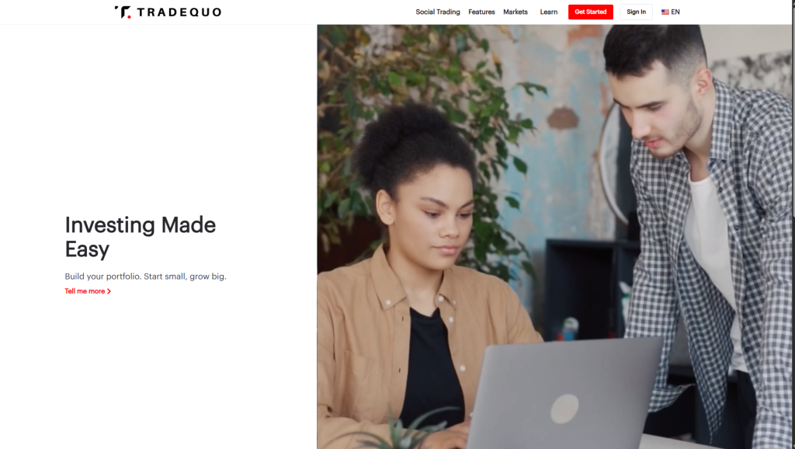
Task: Expand the EN language selector
Action: click(x=675, y=12)
